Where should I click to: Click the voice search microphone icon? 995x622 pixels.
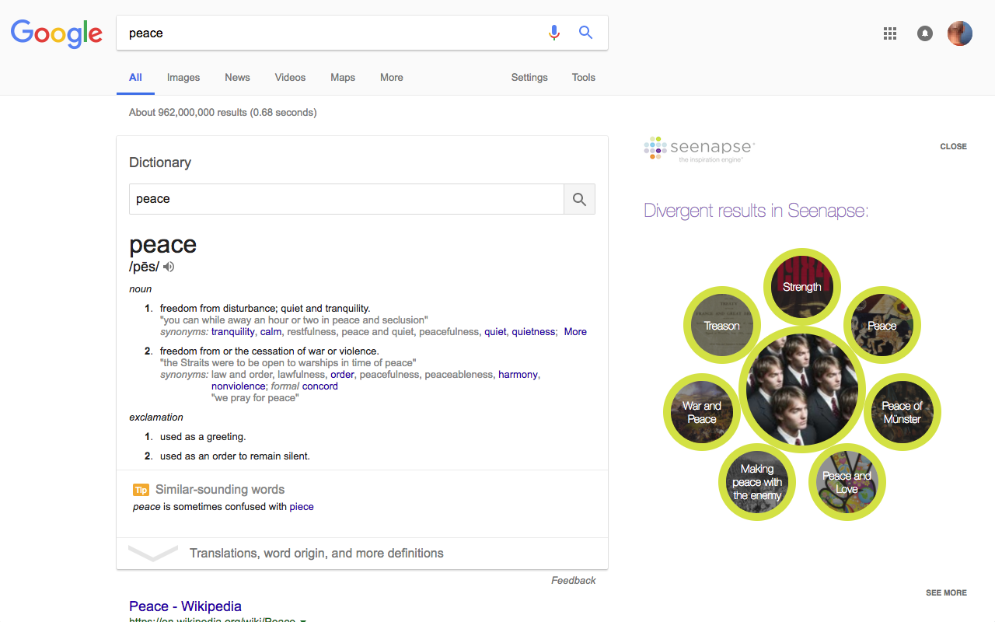[x=554, y=33]
